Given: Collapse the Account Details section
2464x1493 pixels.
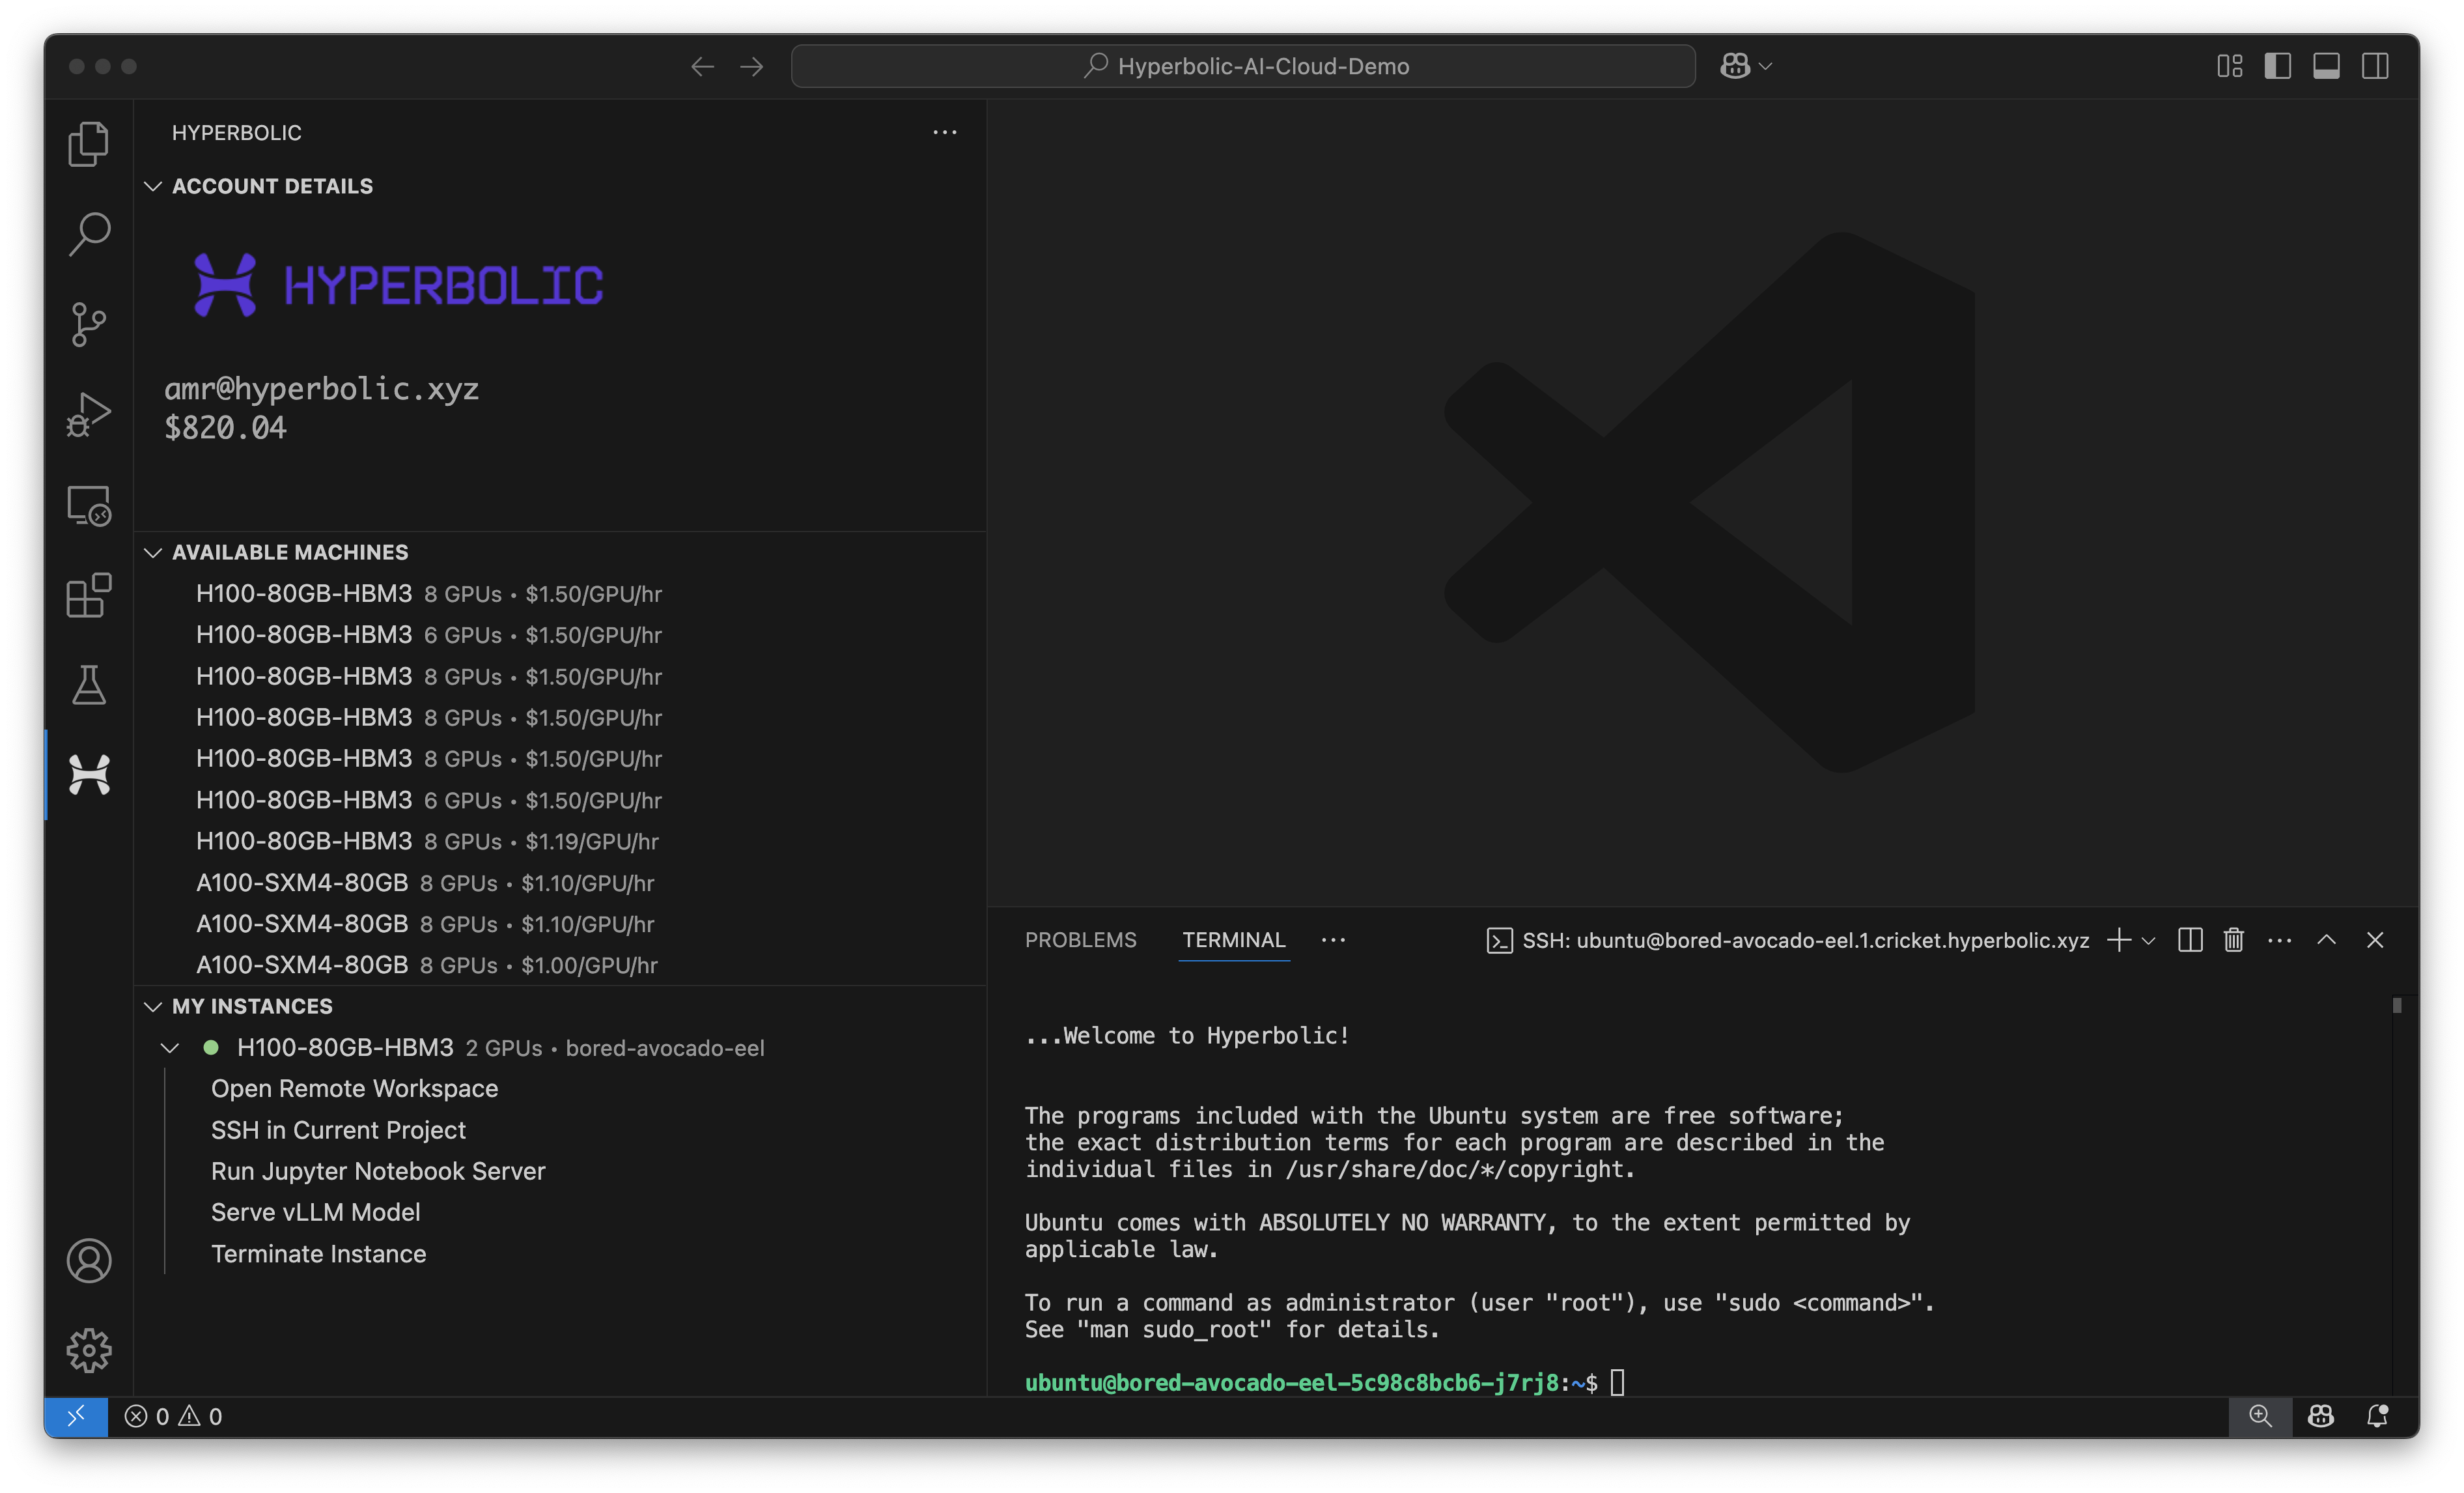Looking at the screenshot, I should pos(153,186).
